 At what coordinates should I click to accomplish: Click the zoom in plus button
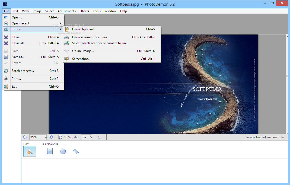[x=51, y=137]
